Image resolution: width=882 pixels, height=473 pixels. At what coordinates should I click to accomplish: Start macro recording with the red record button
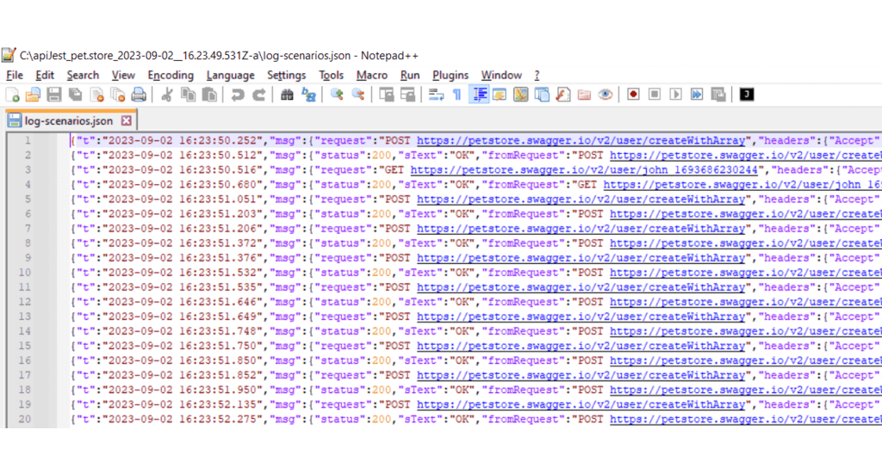(x=633, y=95)
